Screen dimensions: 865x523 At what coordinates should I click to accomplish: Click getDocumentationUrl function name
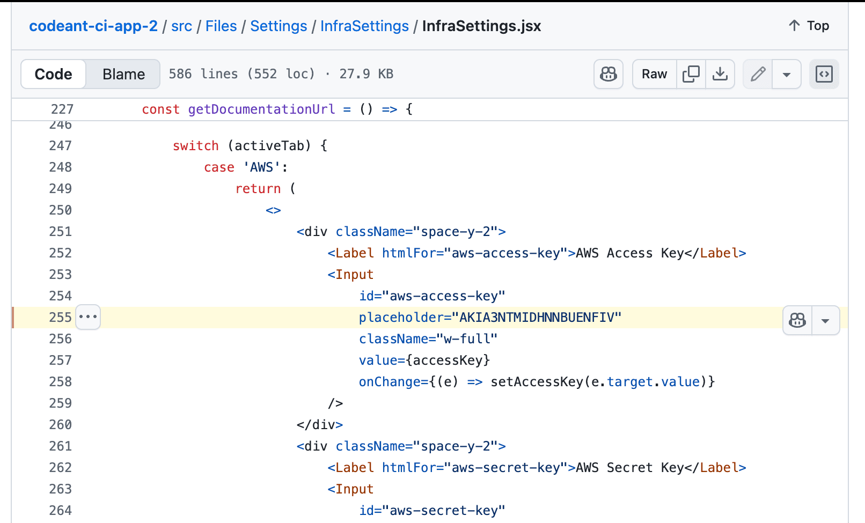261,109
